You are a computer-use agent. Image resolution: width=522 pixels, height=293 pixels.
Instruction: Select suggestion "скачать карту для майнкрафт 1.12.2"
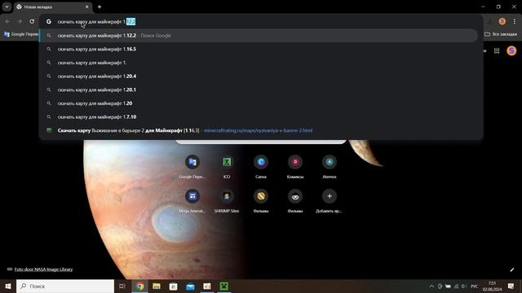coord(259,35)
